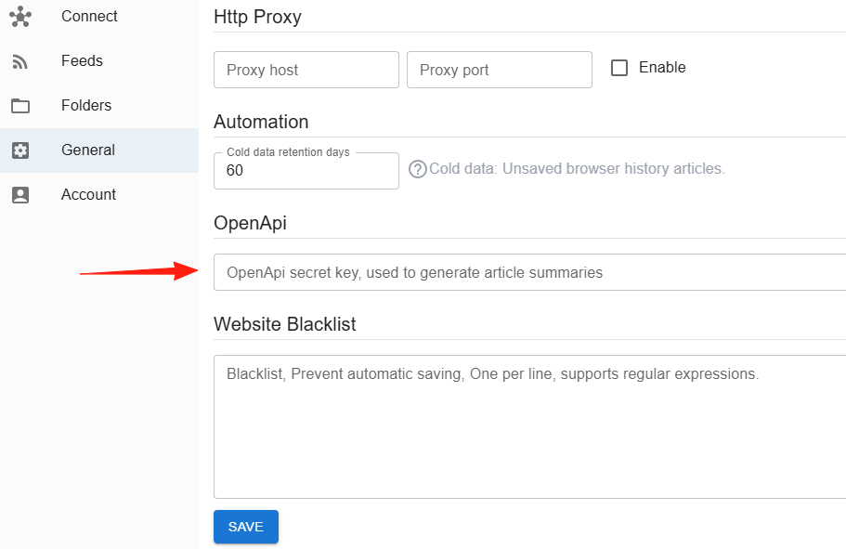Go to the Feeds section
Viewport: 846px width, 549px height.
[99, 61]
